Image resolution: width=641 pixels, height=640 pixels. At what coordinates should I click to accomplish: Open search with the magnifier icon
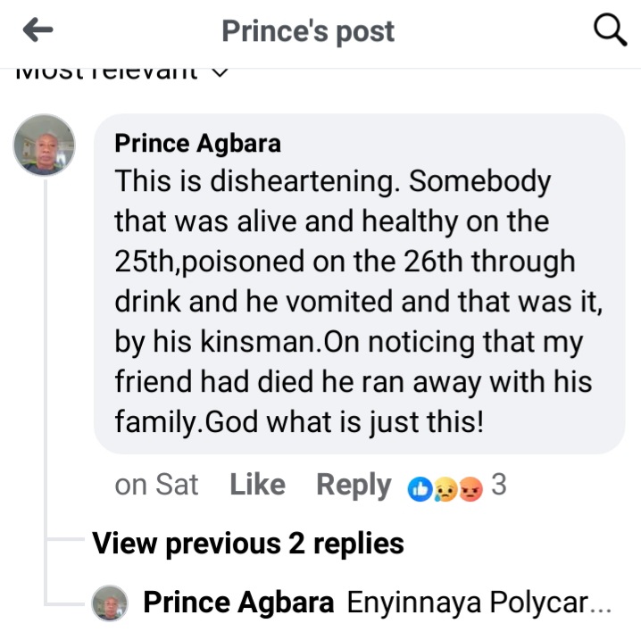coord(610,32)
